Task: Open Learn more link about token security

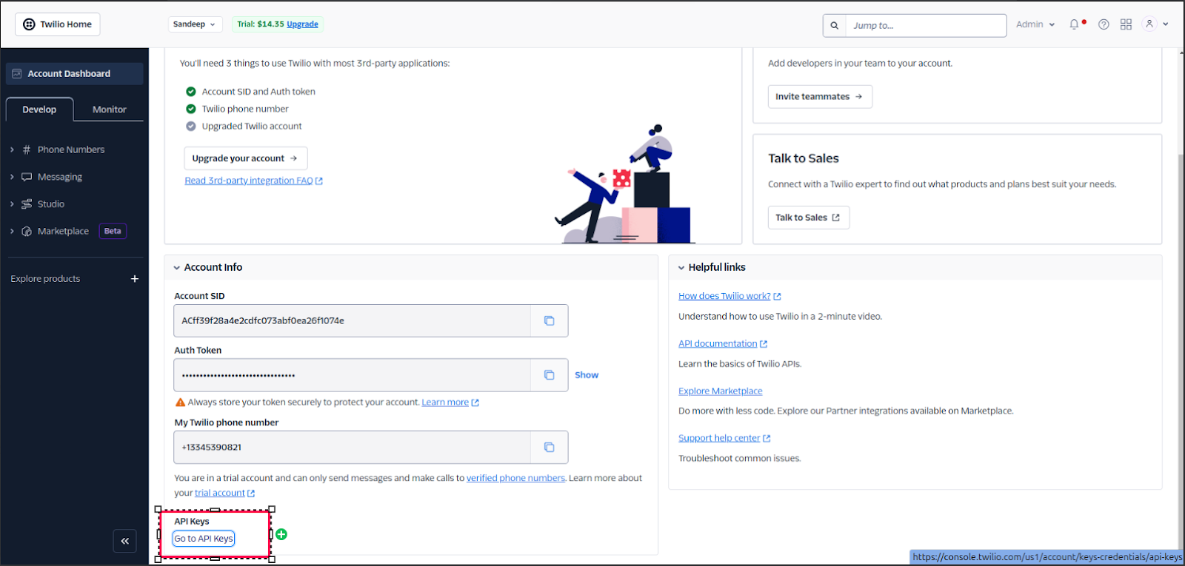Action: (x=450, y=402)
